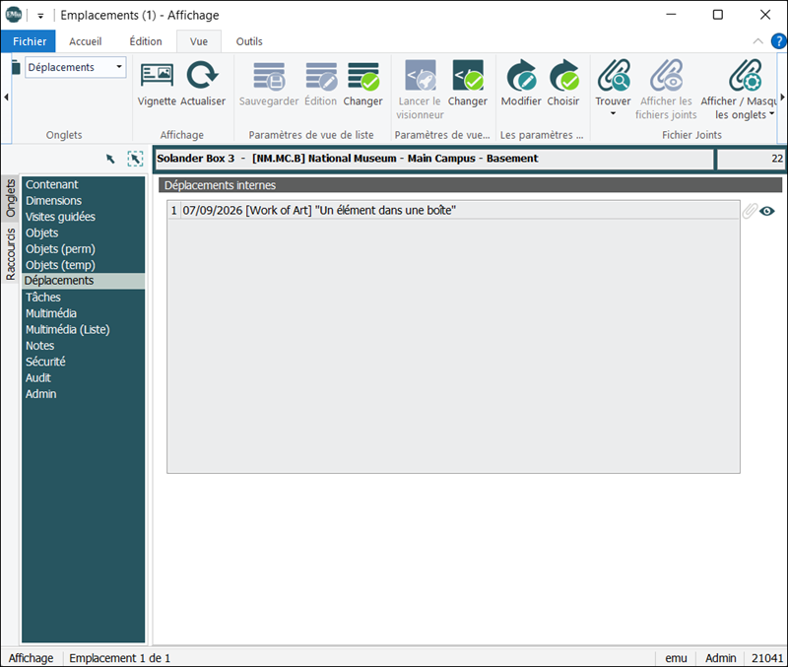Switch to the Accueil ribbon tab
The image size is (788, 667).
(86, 41)
